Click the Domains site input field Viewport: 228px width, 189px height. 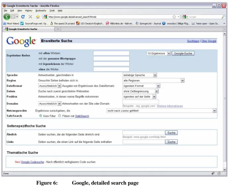tap(140, 102)
